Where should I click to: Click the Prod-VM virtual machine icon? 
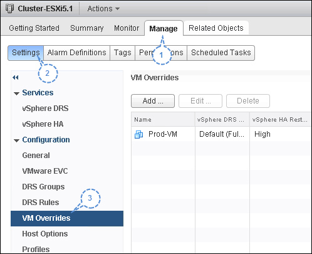point(139,134)
